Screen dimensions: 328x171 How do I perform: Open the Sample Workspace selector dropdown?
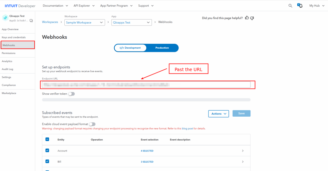[x=85, y=22]
